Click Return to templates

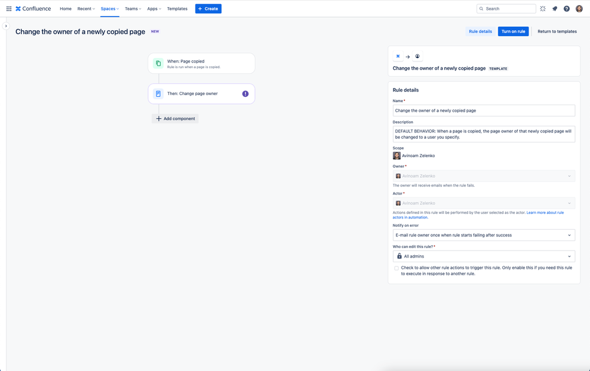(557, 31)
